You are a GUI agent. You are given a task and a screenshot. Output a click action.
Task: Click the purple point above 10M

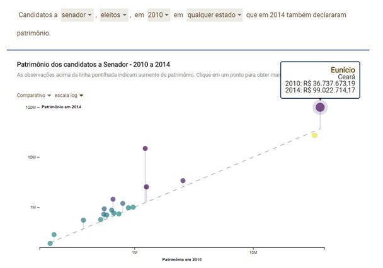(x=145, y=148)
